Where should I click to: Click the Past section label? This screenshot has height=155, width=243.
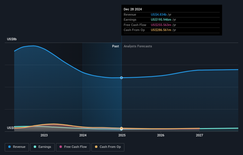pos(115,46)
